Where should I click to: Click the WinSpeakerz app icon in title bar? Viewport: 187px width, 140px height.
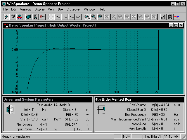(4, 4)
